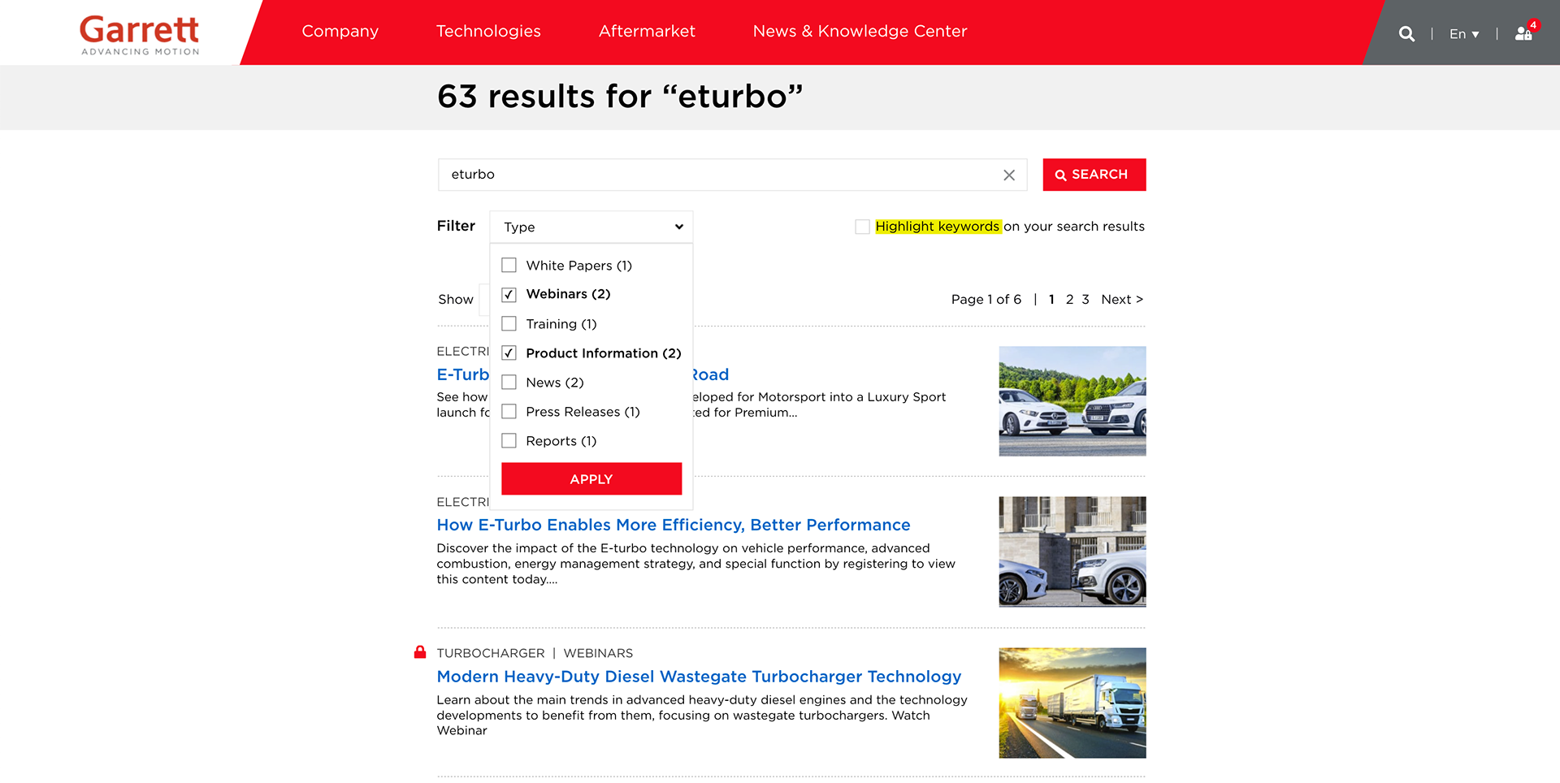Open News & Knowledge Center menu
Screen dimensions: 1560x783
click(860, 32)
